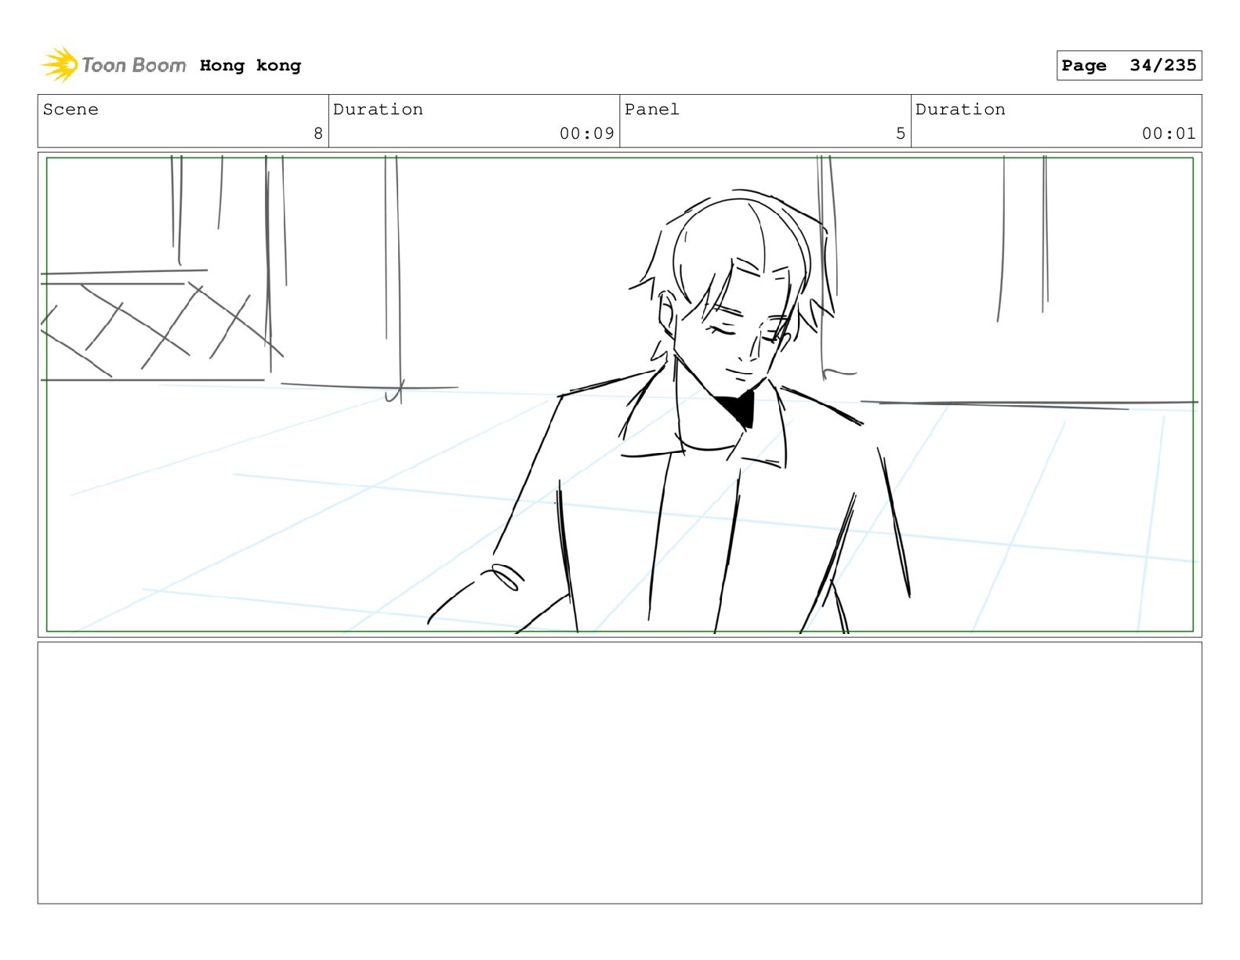Click the Toon Boom logo
This screenshot has width=1240, height=960.
(114, 65)
